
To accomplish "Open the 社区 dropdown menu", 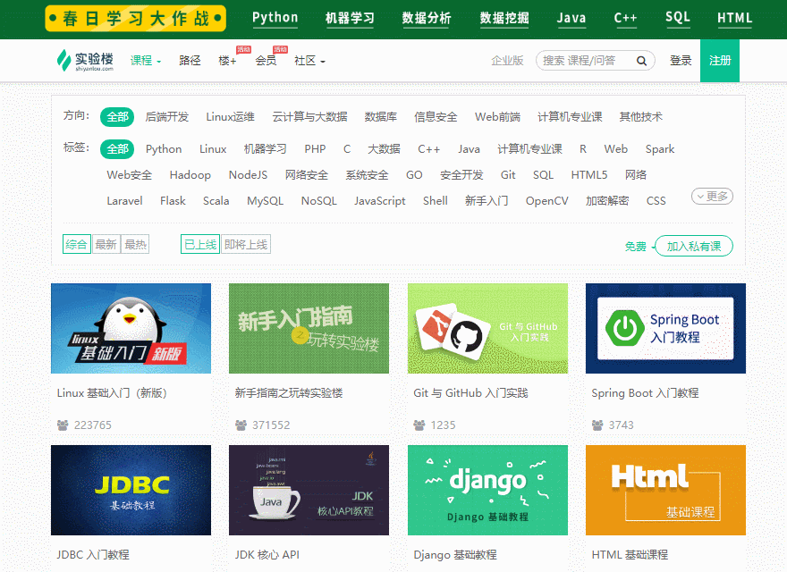I will 309,61.
